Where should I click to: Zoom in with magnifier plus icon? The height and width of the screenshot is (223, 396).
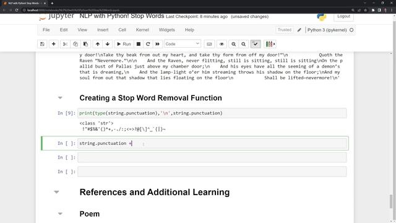tap(234, 44)
